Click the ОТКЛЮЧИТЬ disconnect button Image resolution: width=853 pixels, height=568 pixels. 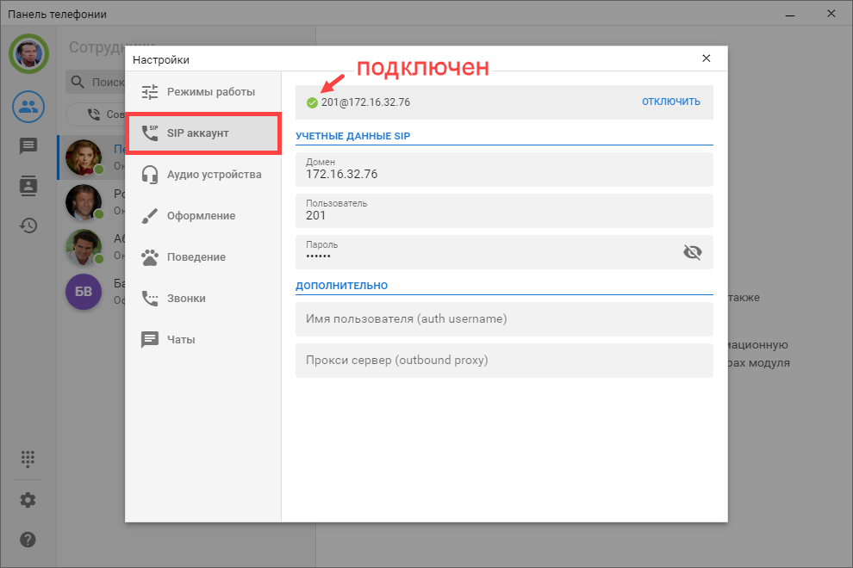pos(670,102)
